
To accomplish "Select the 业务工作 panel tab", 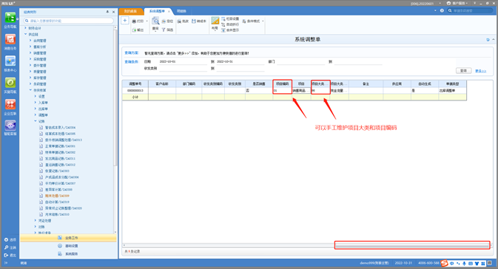I will point(68,238).
